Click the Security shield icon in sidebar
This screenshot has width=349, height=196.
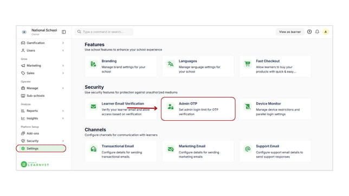[23, 141]
